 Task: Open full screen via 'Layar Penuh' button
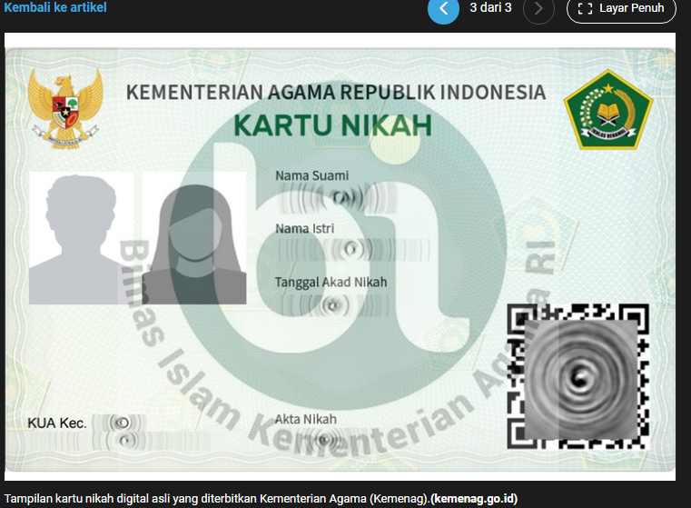coord(621,8)
